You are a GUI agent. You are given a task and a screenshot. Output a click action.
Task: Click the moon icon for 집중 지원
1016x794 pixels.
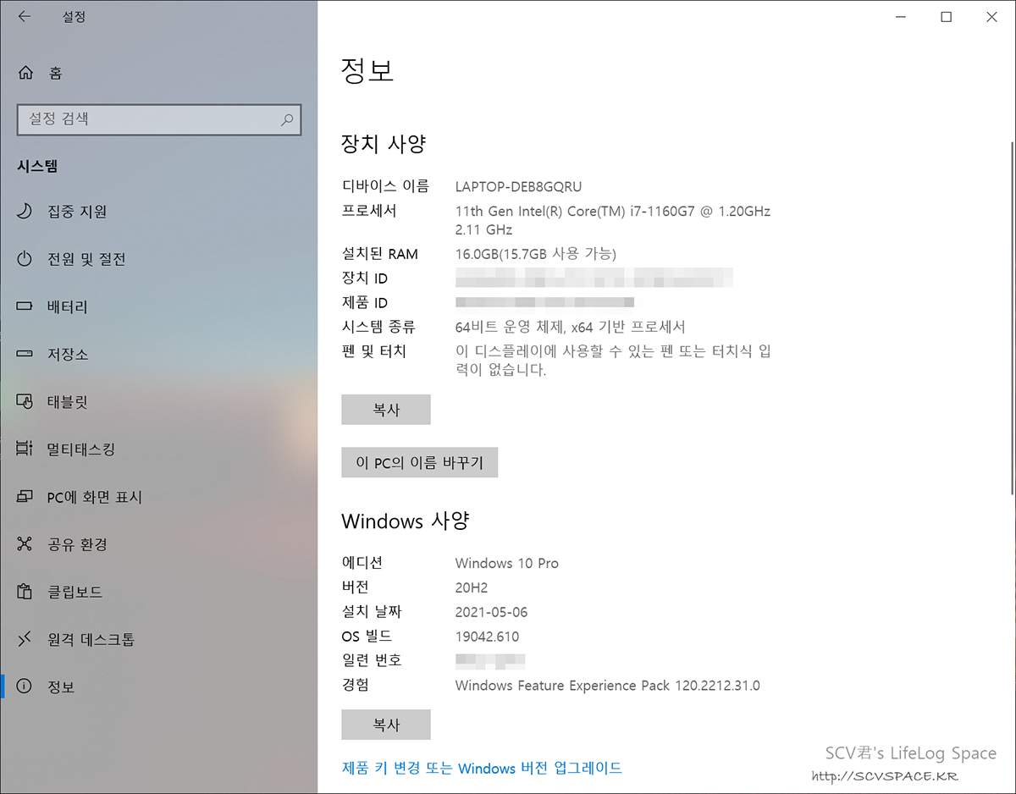[25, 212]
